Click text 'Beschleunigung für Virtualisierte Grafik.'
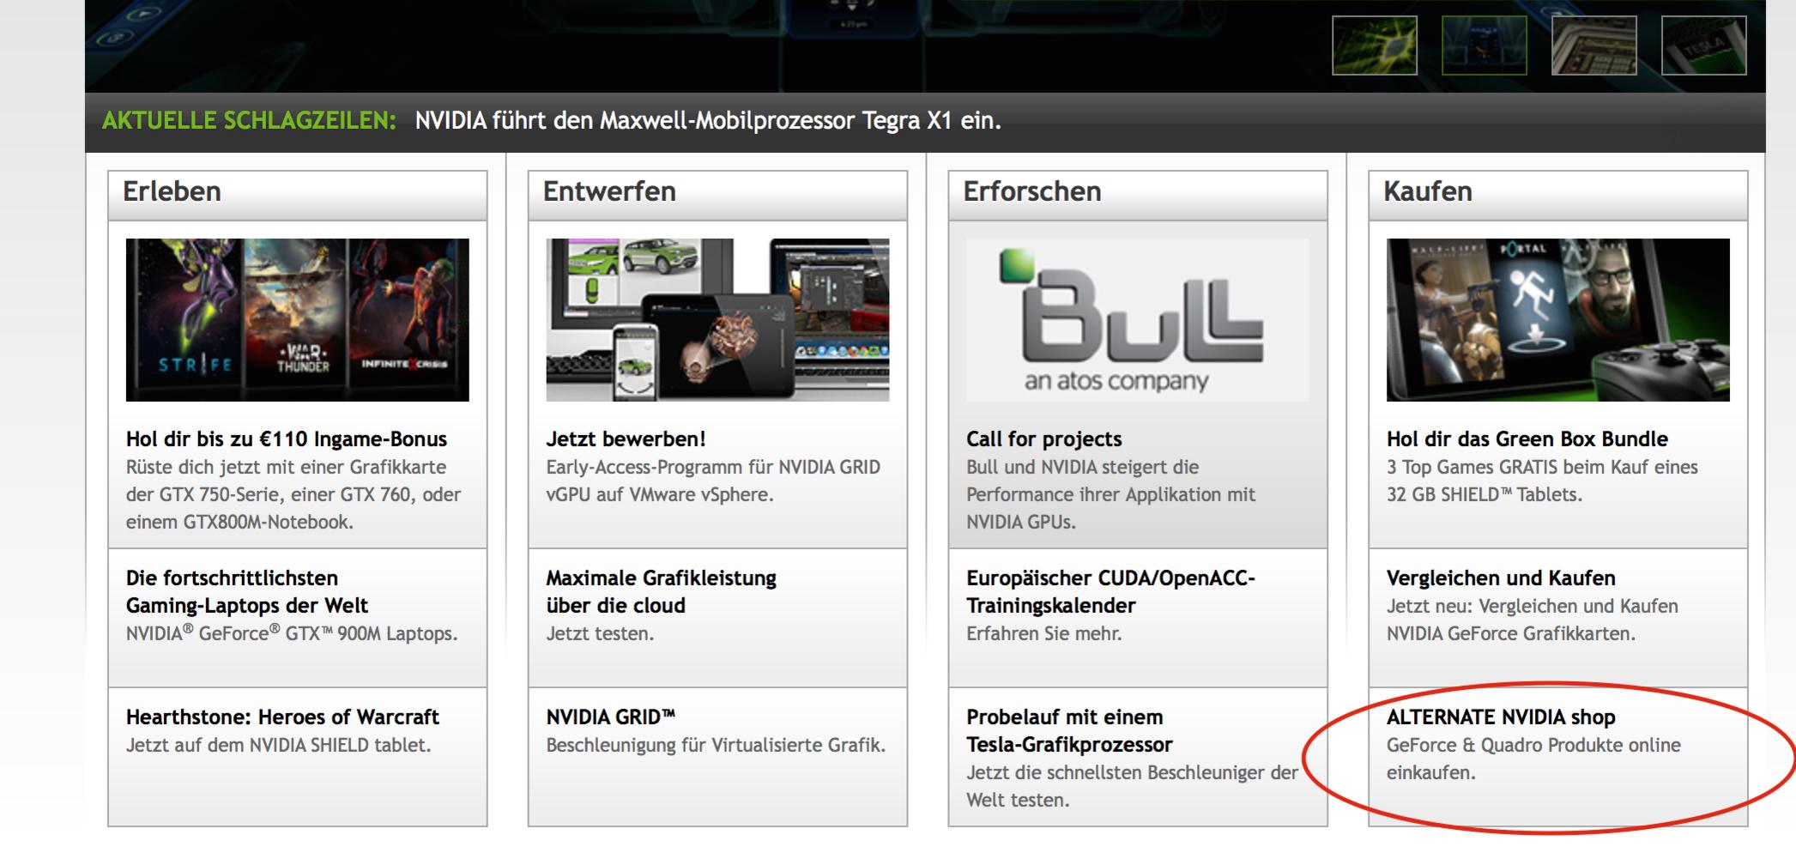This screenshot has width=1796, height=865. click(x=716, y=746)
